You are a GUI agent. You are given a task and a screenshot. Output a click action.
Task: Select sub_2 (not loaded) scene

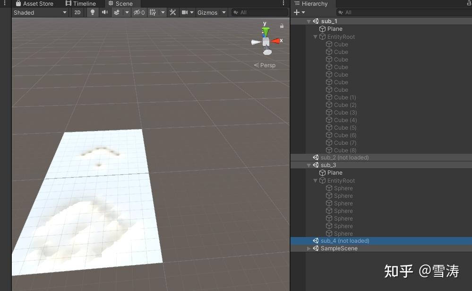pyautogui.click(x=381, y=158)
